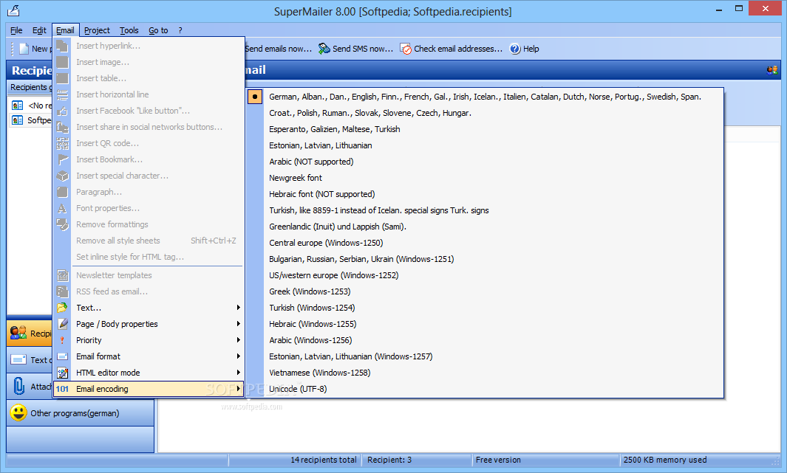Click the Recipients groups tab label

coord(30,87)
